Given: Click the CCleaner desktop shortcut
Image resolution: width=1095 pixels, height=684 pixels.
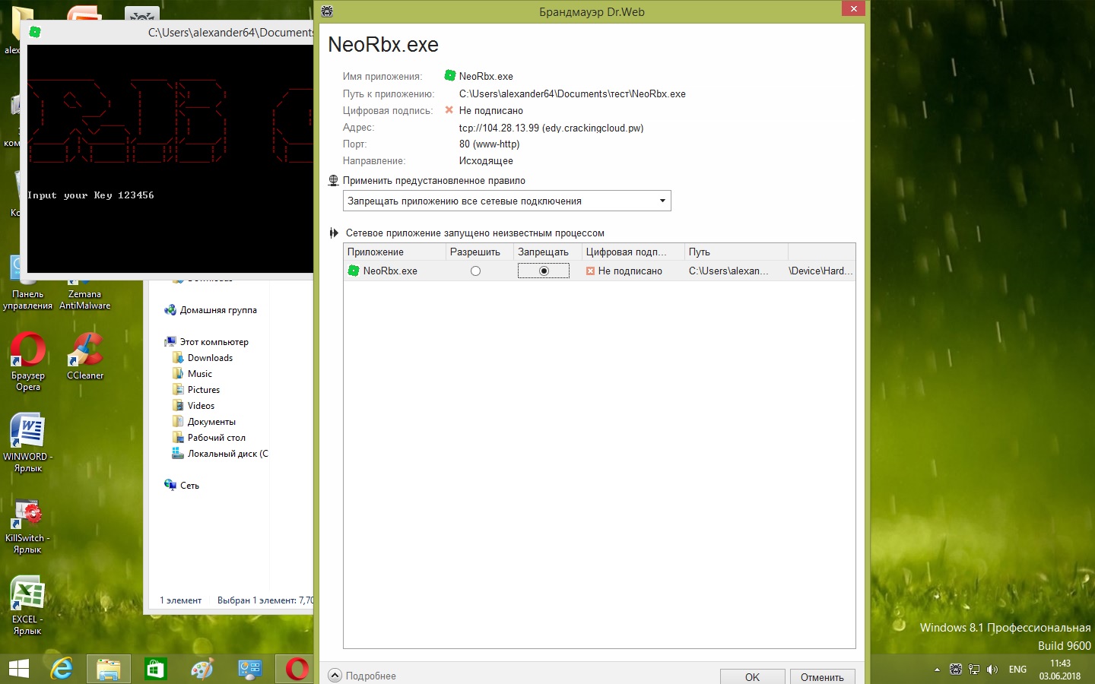Looking at the screenshot, I should pos(85,356).
